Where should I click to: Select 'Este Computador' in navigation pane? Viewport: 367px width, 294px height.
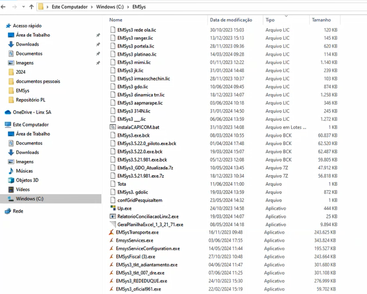(x=31, y=125)
